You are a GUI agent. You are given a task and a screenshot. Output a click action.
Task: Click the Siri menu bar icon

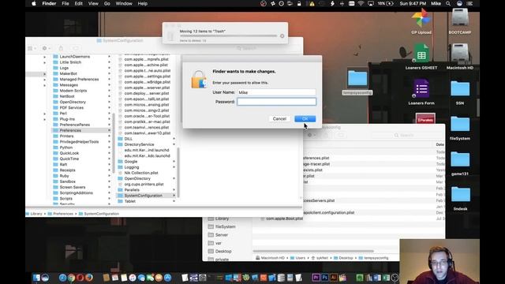[459, 3]
